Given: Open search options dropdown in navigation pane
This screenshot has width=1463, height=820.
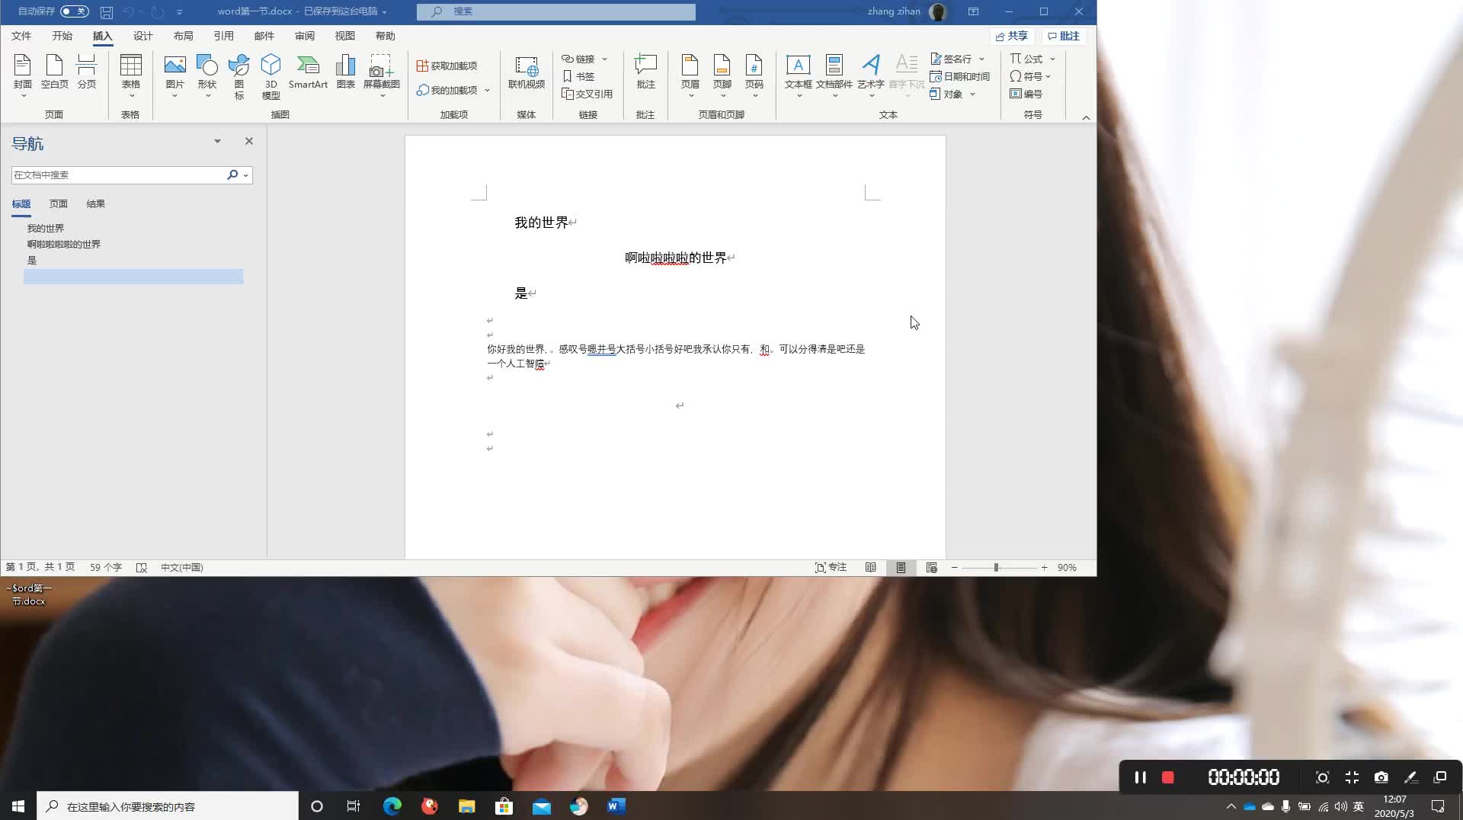Looking at the screenshot, I should 245,175.
